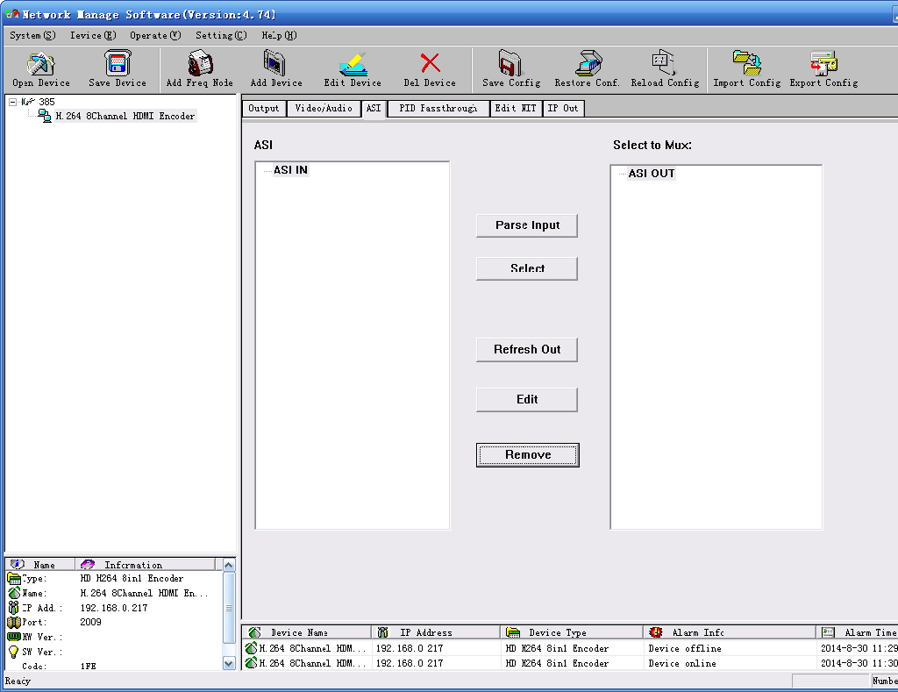Click the Edit Device icon
This screenshot has width=898, height=692.
tap(353, 63)
